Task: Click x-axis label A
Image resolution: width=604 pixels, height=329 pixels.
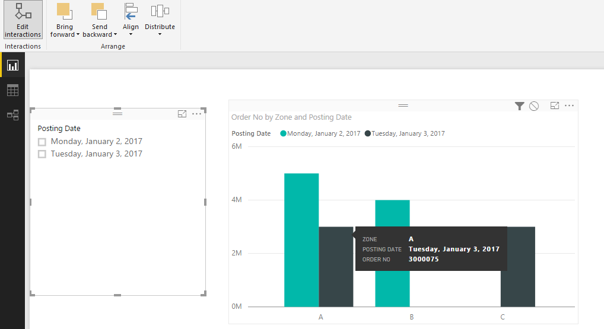Action: point(320,317)
